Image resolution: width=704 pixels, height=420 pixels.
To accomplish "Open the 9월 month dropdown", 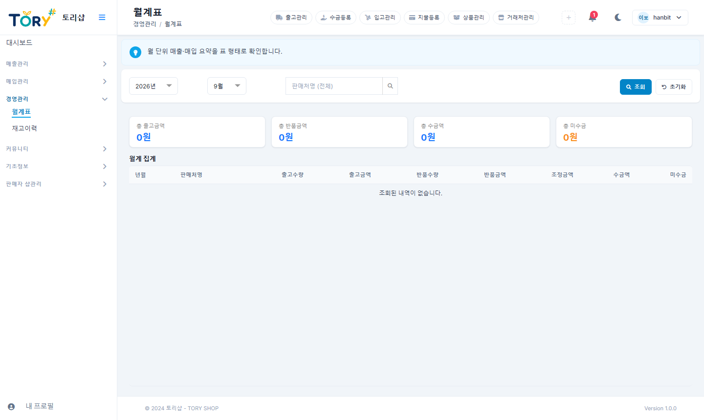I will 227,86.
